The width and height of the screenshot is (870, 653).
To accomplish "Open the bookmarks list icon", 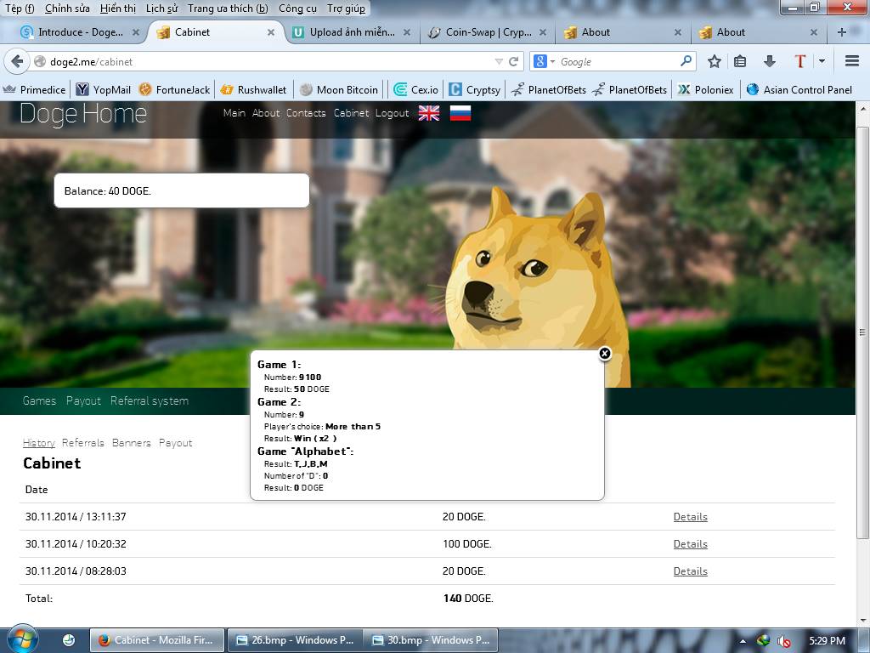I will [x=740, y=61].
